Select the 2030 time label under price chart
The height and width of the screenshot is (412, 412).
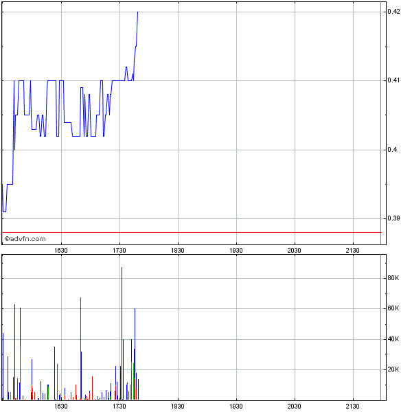tap(295, 251)
